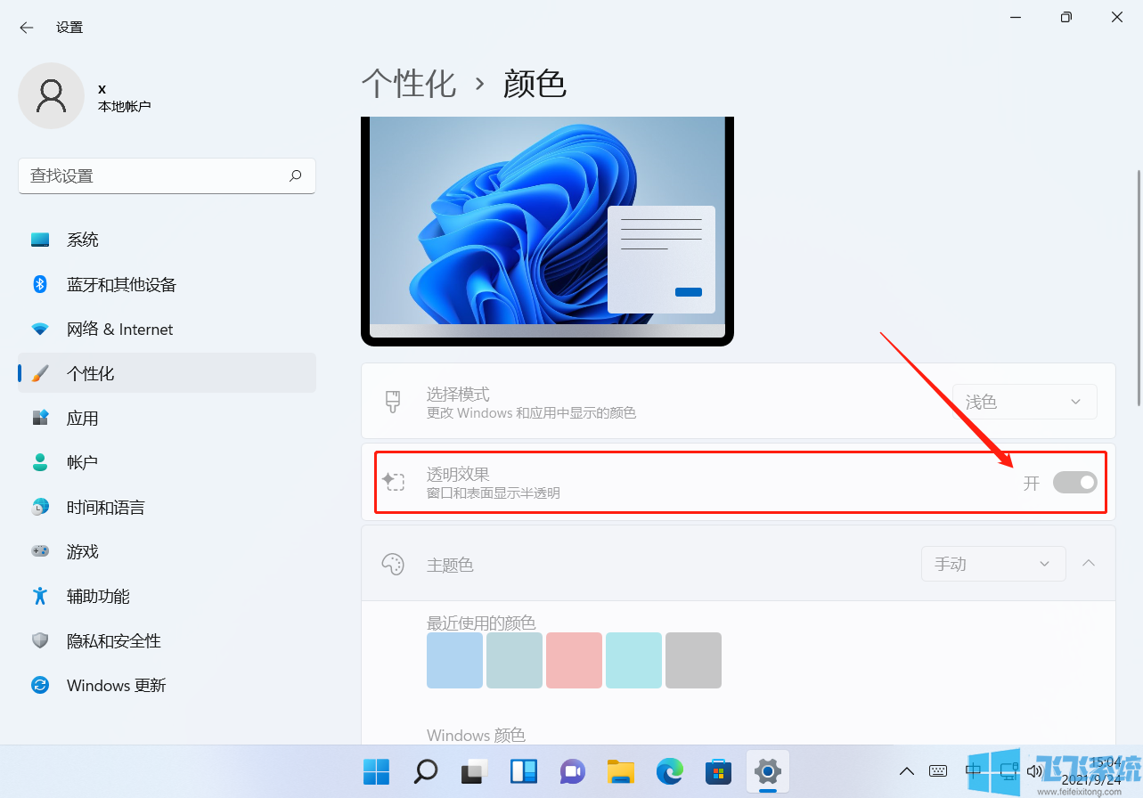Screen dimensions: 1143x798
Task: Open the 选择模式 dropdown showing 浅色
Action: tap(1024, 401)
